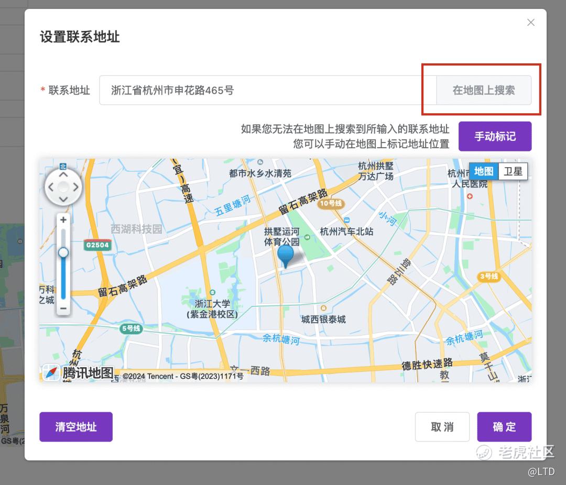Click 城西银泰城 map label
This screenshot has width=566, height=485.
coord(323,319)
